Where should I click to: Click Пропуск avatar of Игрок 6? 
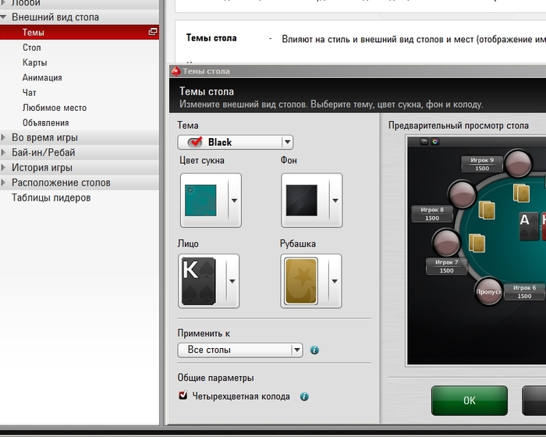pyautogui.click(x=488, y=291)
